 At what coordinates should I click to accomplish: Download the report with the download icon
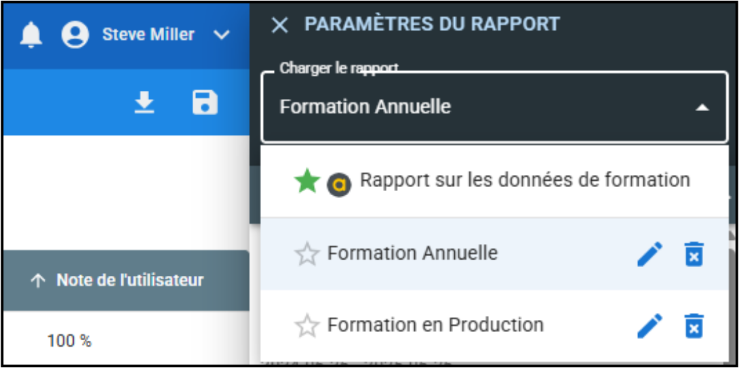click(x=144, y=102)
